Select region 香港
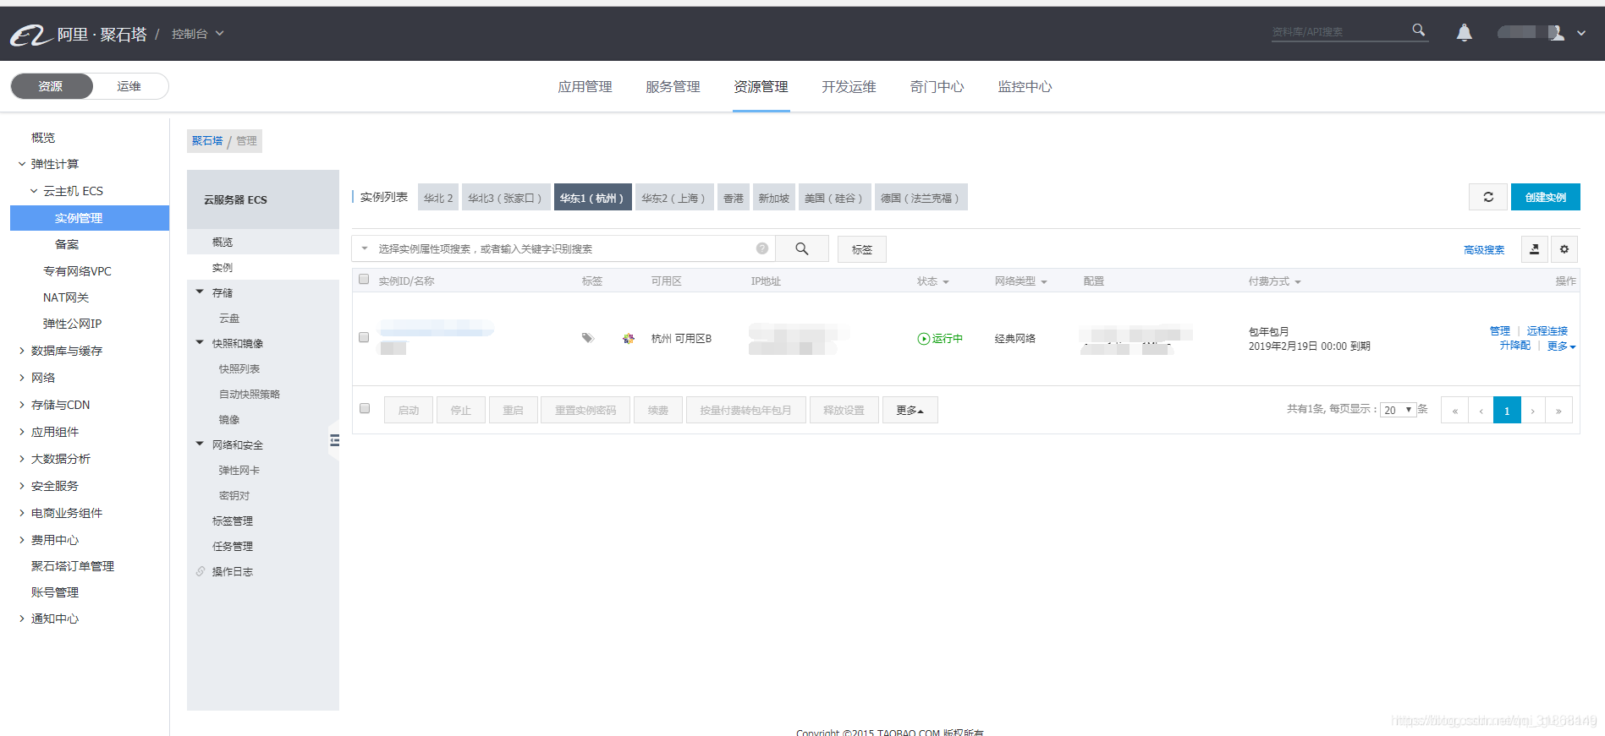 (733, 198)
